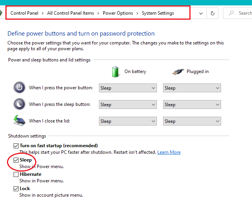Navigate to Power Options breadcrumb

117,13
